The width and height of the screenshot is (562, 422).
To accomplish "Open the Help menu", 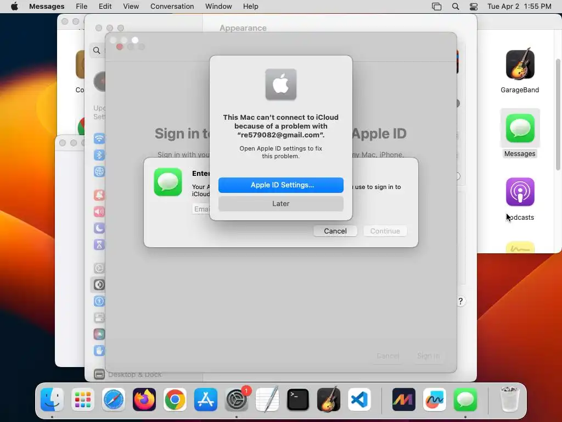I will click(x=250, y=7).
